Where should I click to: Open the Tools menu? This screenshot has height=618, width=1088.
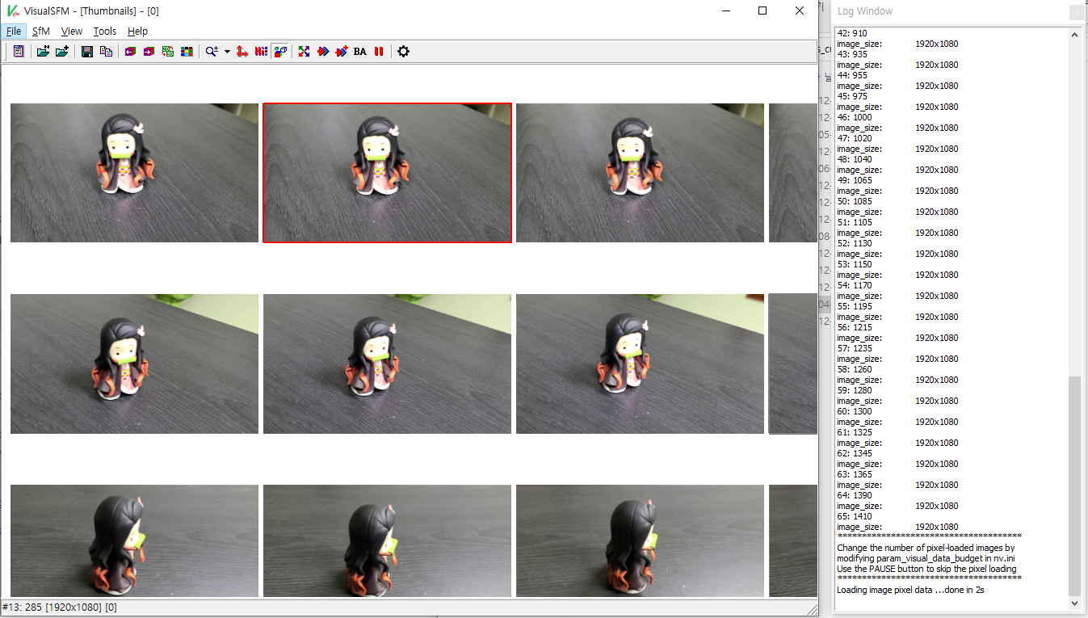[x=105, y=31]
